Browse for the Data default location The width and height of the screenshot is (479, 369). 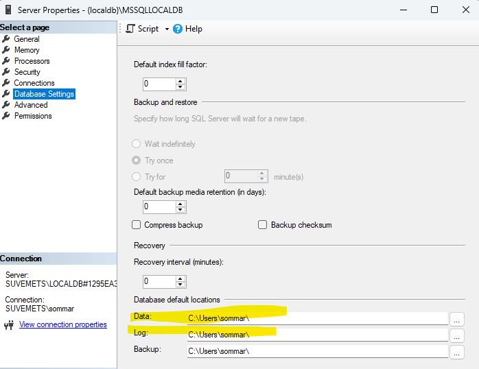(x=457, y=319)
